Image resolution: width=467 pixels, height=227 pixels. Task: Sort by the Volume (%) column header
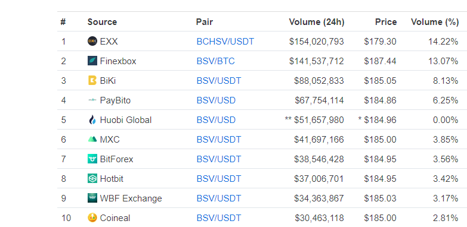click(x=435, y=22)
